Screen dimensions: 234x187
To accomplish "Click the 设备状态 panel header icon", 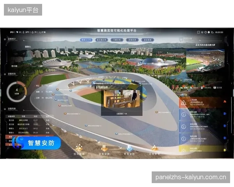I will pyautogui.click(x=5, y=74).
